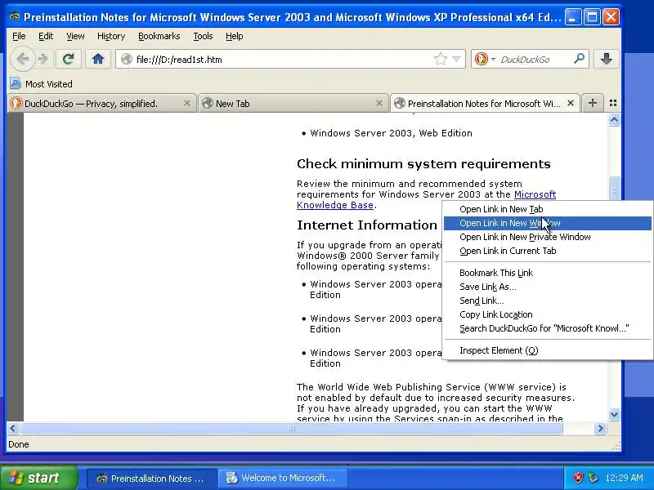
Task: Go forward with the Forward arrow button
Action: [43, 59]
